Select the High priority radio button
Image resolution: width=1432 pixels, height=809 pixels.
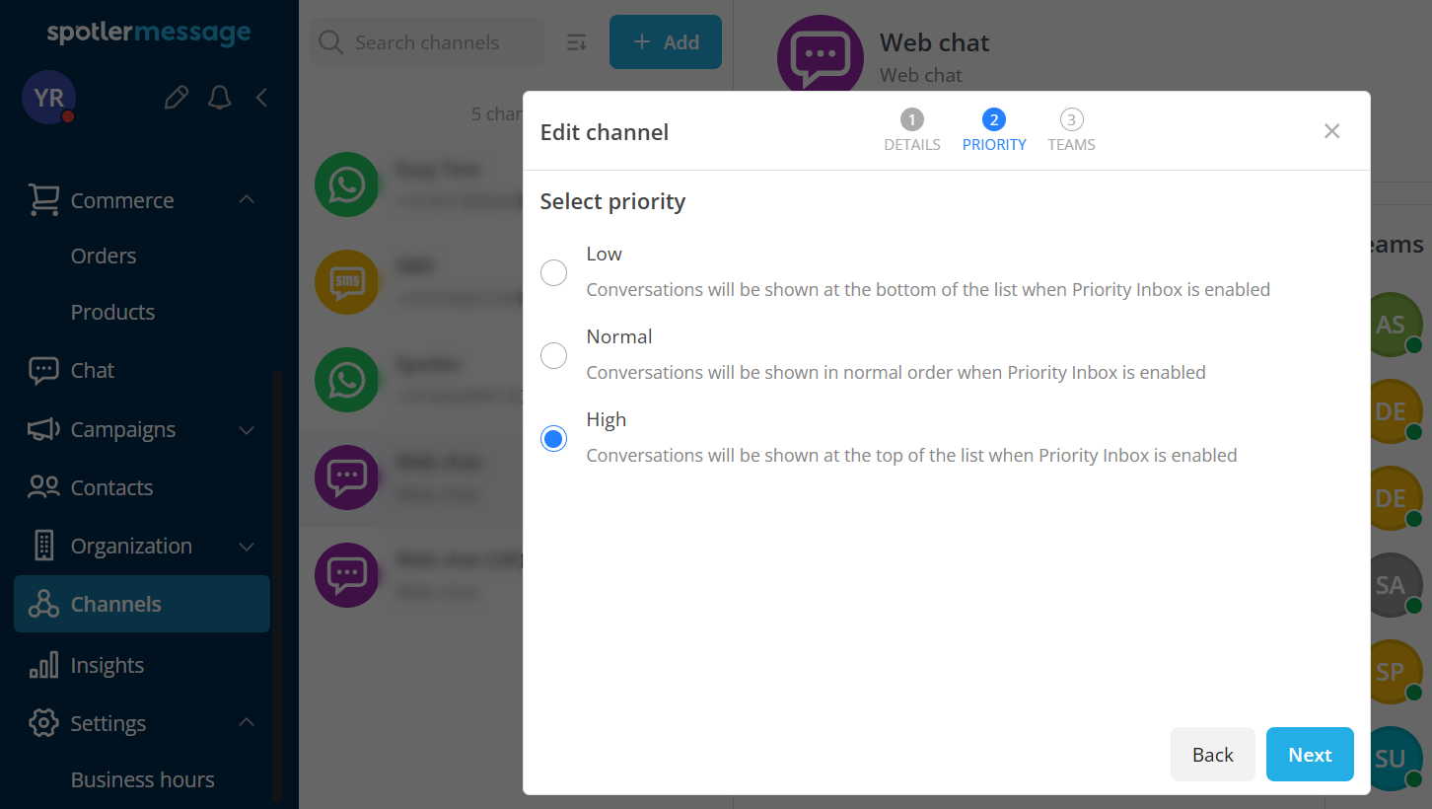point(553,438)
